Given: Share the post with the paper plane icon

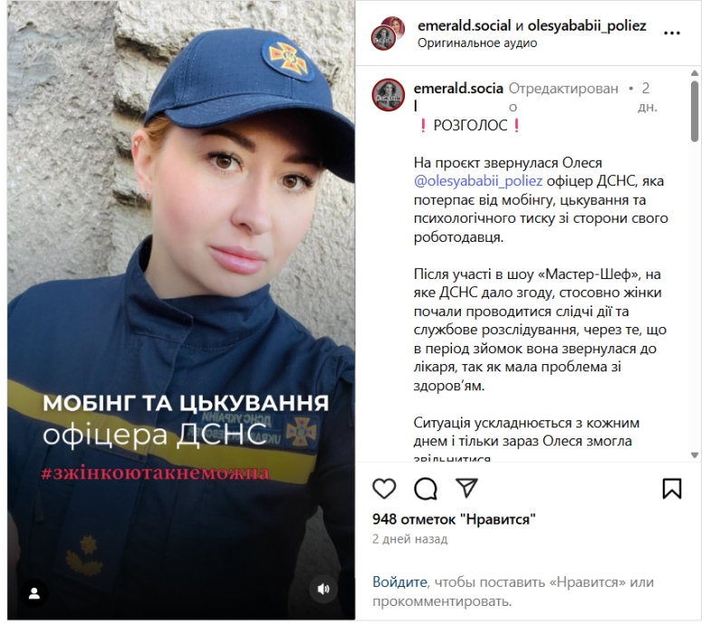Looking at the screenshot, I should pos(466,487).
